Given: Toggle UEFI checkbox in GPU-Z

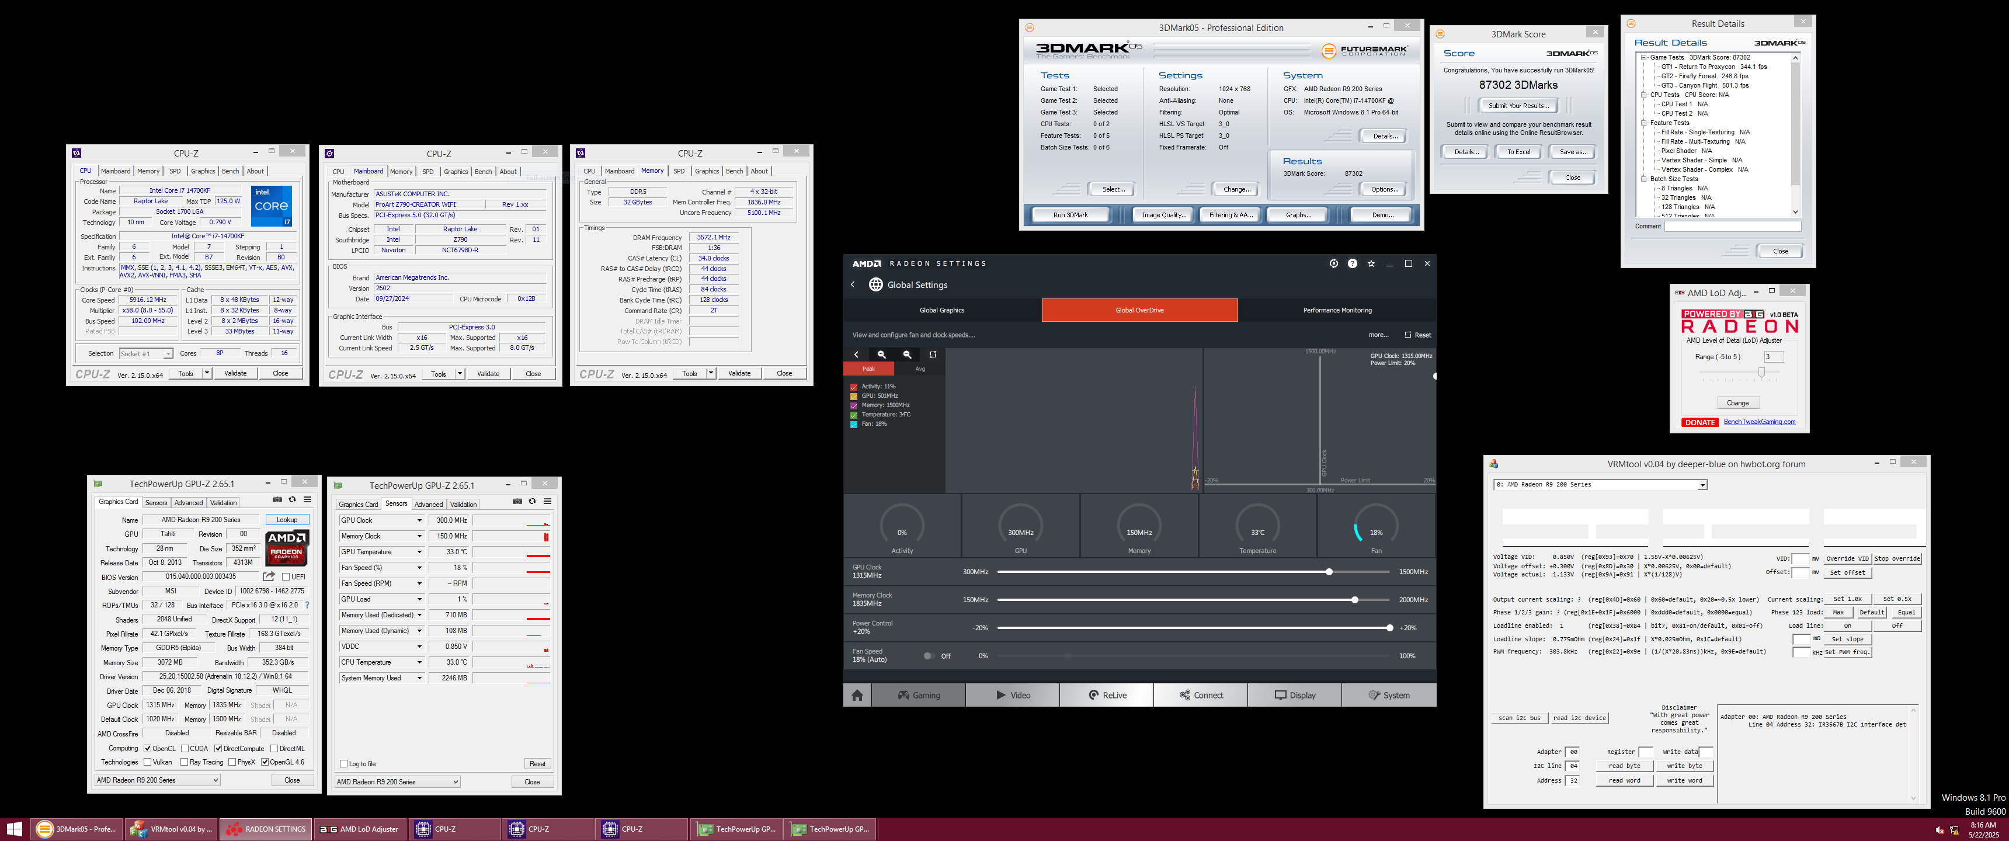Looking at the screenshot, I should click(x=286, y=576).
